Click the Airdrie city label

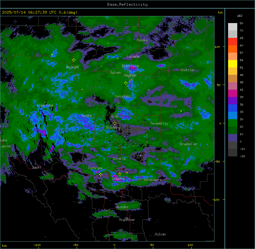point(120,159)
